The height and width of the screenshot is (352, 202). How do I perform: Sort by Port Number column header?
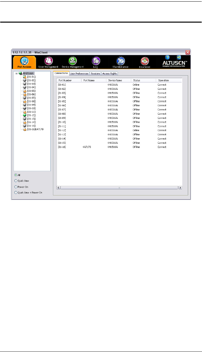pyautogui.click(x=69, y=80)
